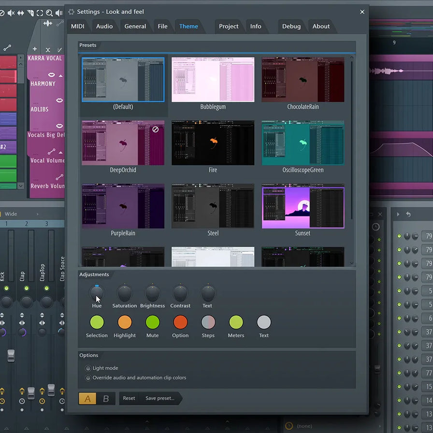The image size is (433, 433).
Task: Click the down arrow on the clip list scrollbar
Action: [21, 186]
